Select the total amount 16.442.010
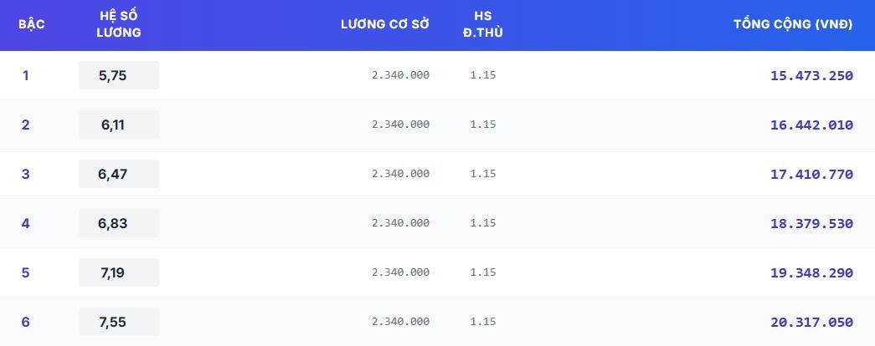This screenshot has width=875, height=346. point(811,125)
